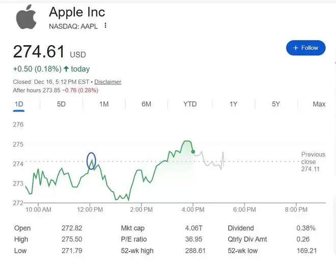The height and width of the screenshot is (263, 336).
Task: Show the Max range chart
Action: click(319, 104)
